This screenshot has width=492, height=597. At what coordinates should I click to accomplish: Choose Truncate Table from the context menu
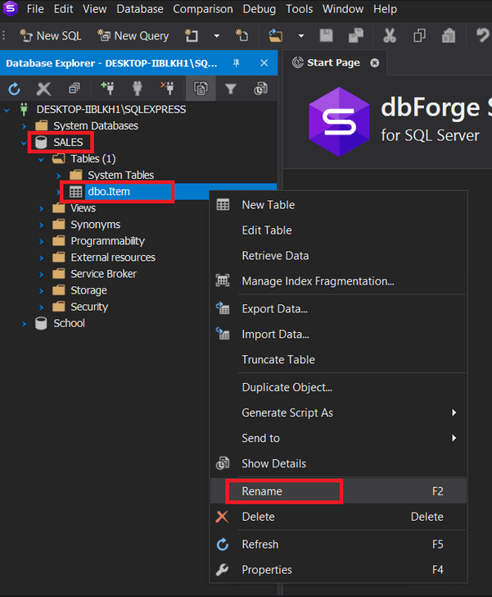point(338,360)
